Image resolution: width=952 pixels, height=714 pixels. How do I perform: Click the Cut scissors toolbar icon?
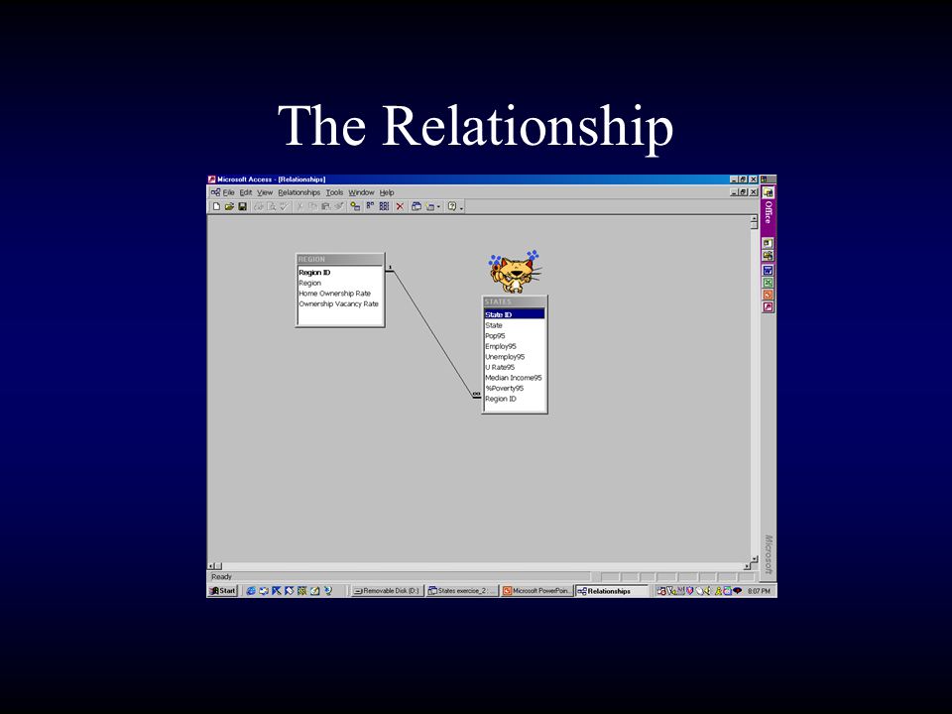pos(298,207)
